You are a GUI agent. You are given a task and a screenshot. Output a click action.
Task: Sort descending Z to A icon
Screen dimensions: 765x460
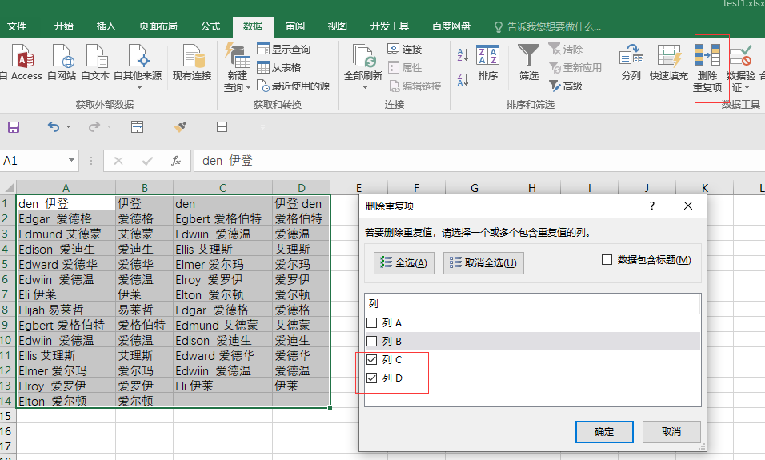(x=463, y=79)
